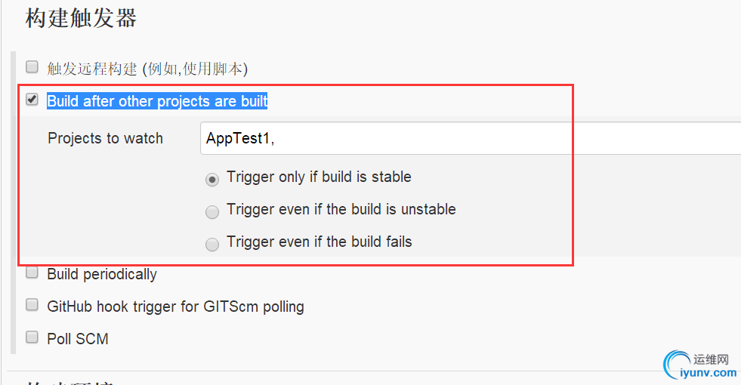
Task: Enable the GitHub hook trigger checkbox
Action: pos(32,305)
